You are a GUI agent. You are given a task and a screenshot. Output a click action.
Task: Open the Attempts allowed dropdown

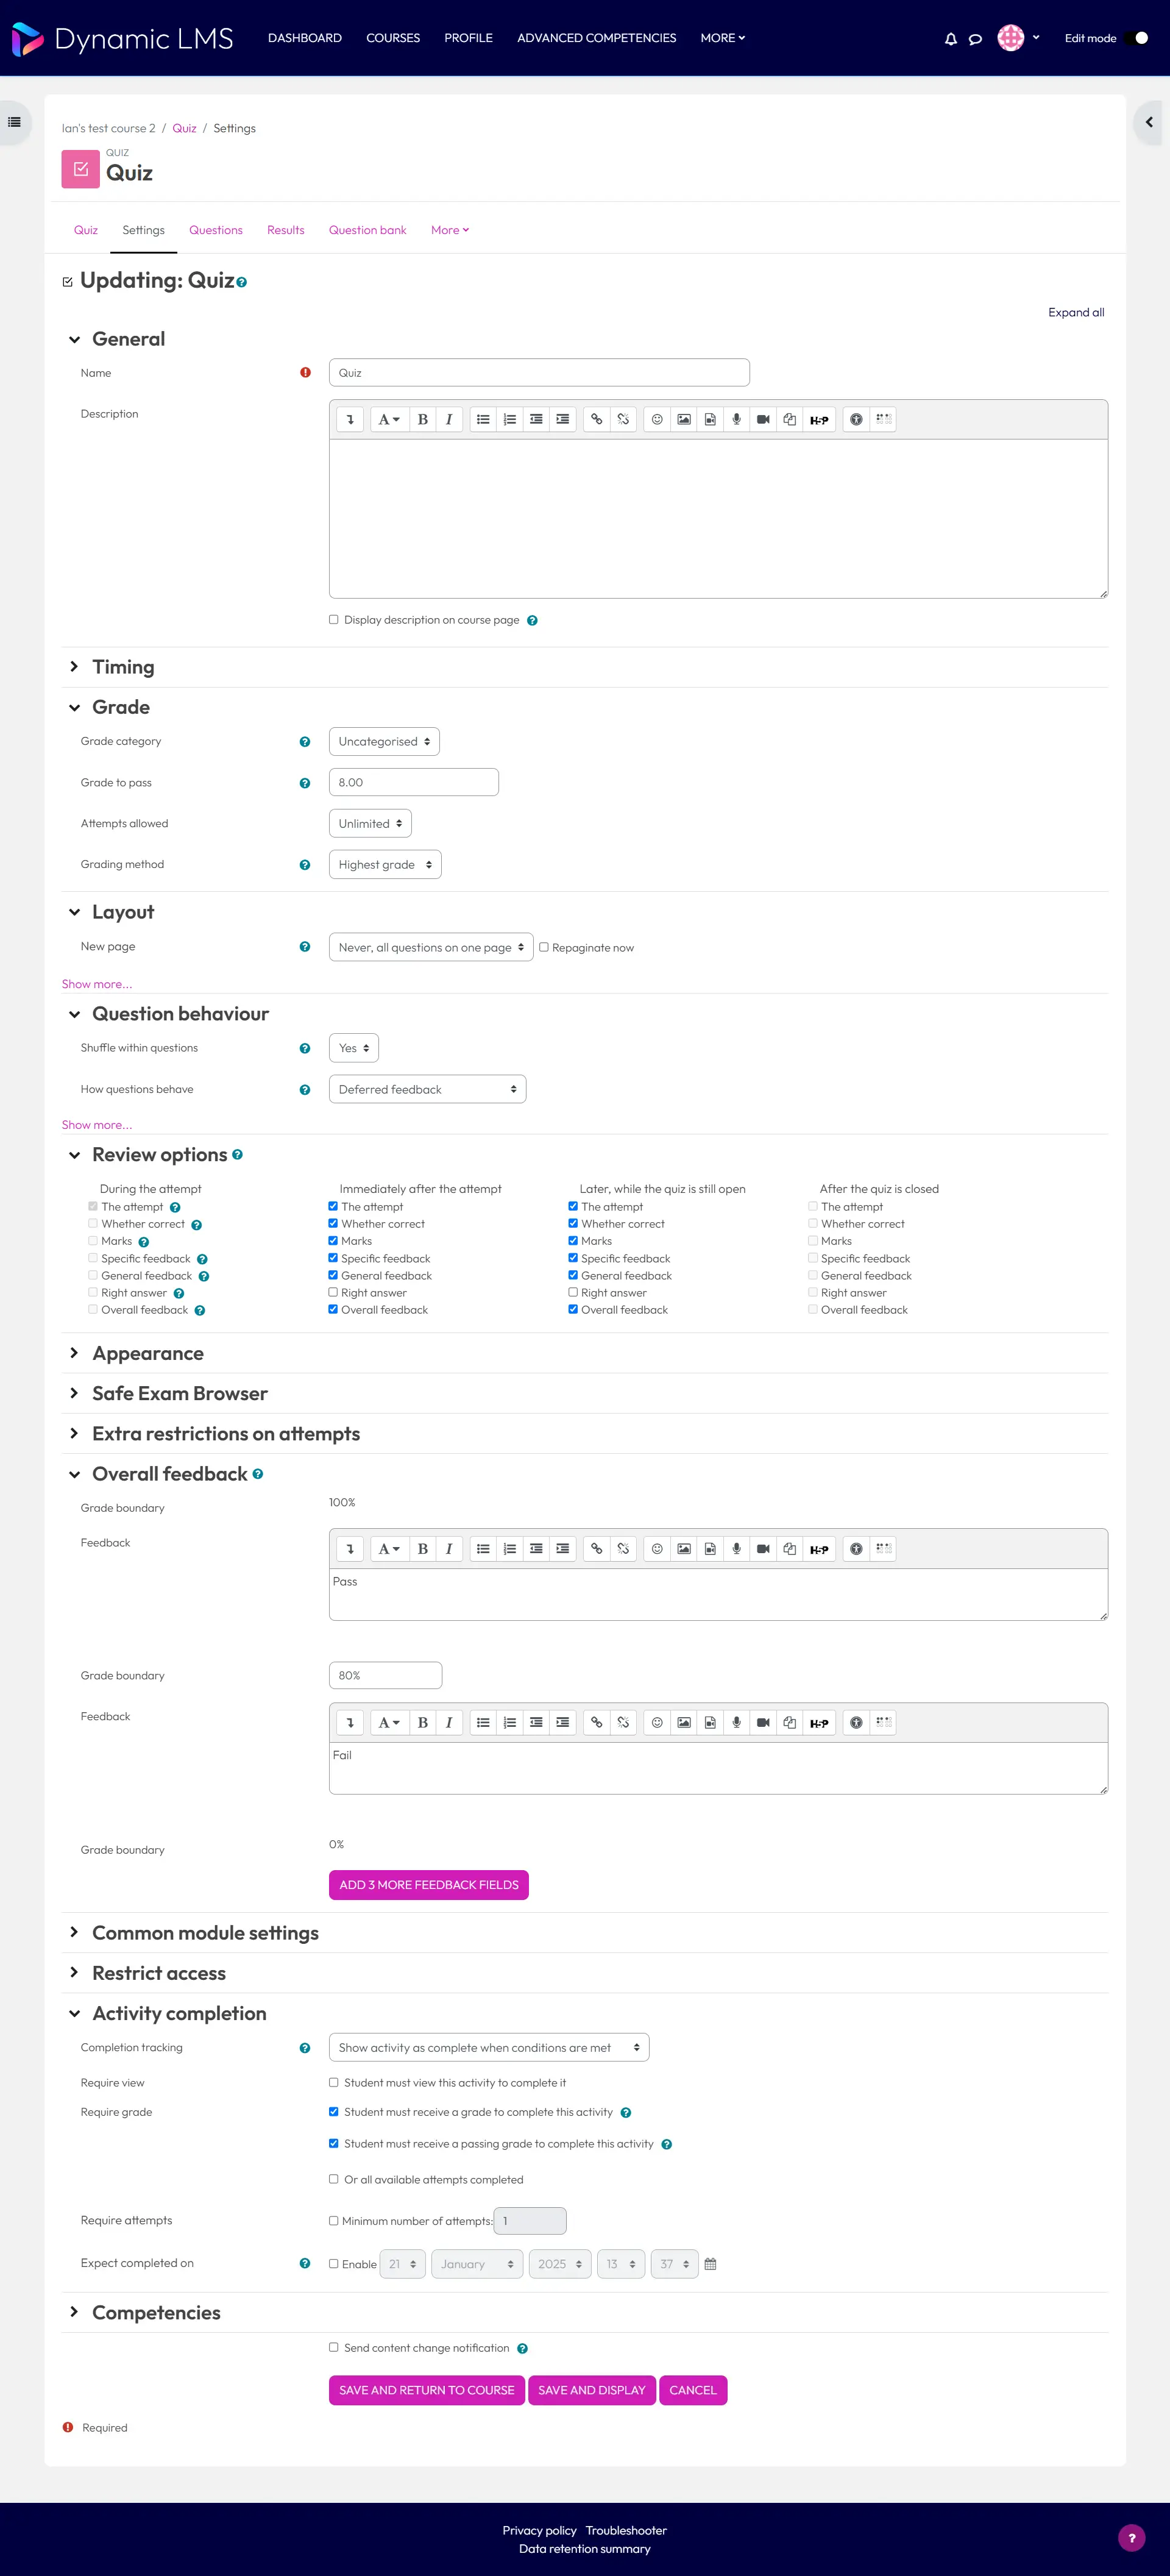[370, 823]
